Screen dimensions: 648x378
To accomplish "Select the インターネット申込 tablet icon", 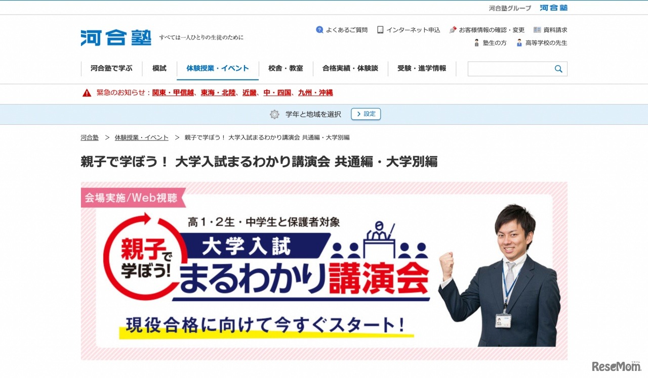I will pyautogui.click(x=380, y=29).
